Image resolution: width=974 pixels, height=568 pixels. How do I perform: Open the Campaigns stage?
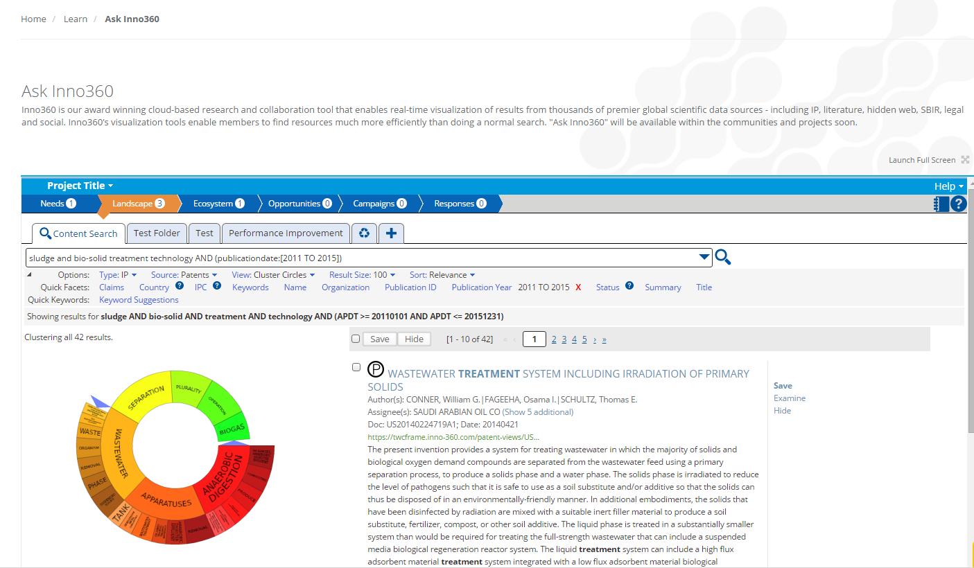coord(379,204)
